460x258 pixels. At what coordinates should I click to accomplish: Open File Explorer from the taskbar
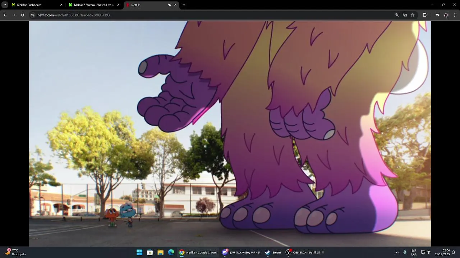pyautogui.click(x=160, y=252)
